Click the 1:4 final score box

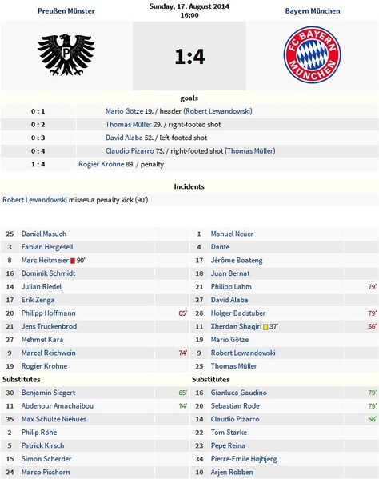[189, 56]
